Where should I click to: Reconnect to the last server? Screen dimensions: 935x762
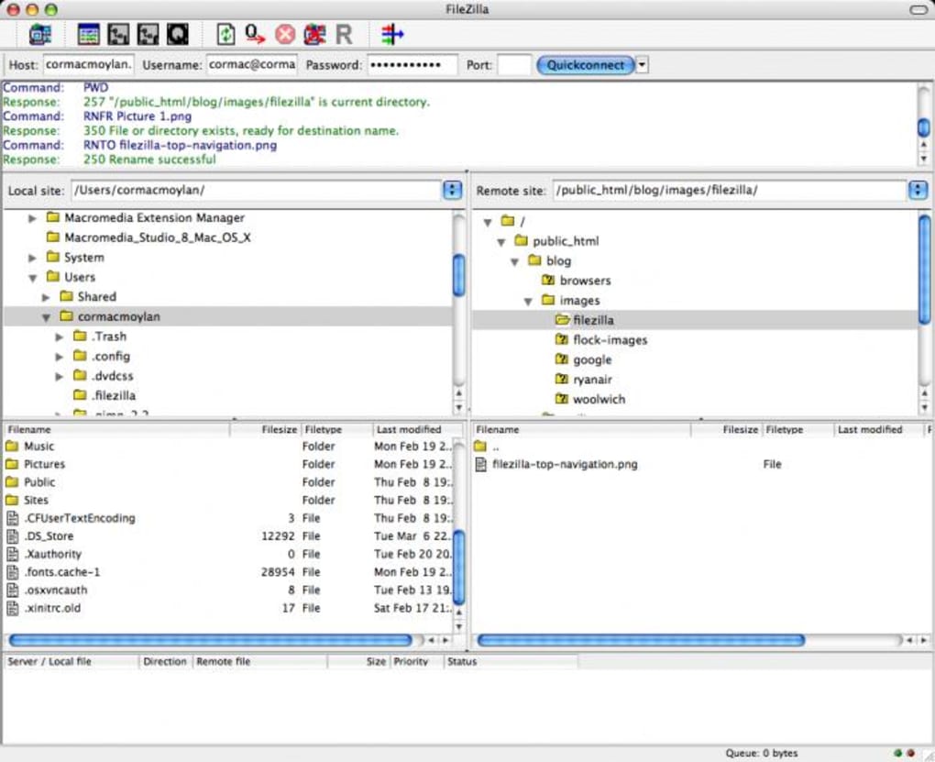click(343, 34)
